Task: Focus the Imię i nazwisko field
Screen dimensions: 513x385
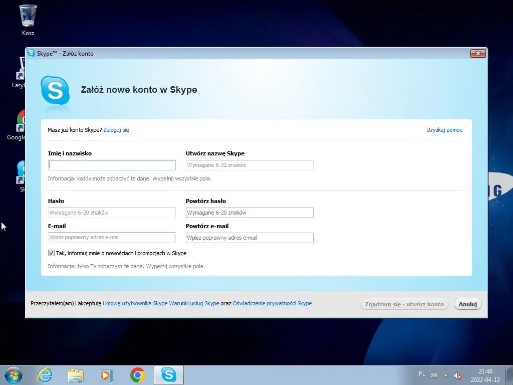Action: click(112, 165)
